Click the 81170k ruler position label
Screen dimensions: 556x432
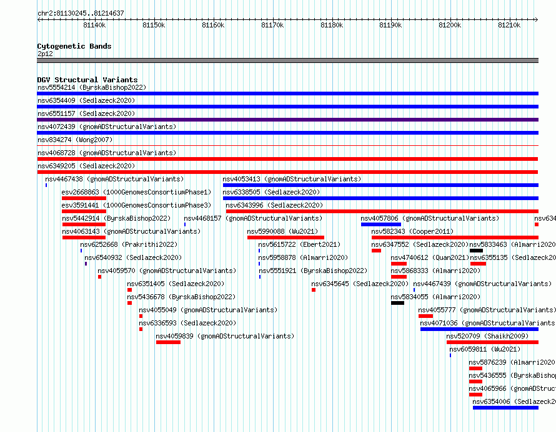[272, 25]
